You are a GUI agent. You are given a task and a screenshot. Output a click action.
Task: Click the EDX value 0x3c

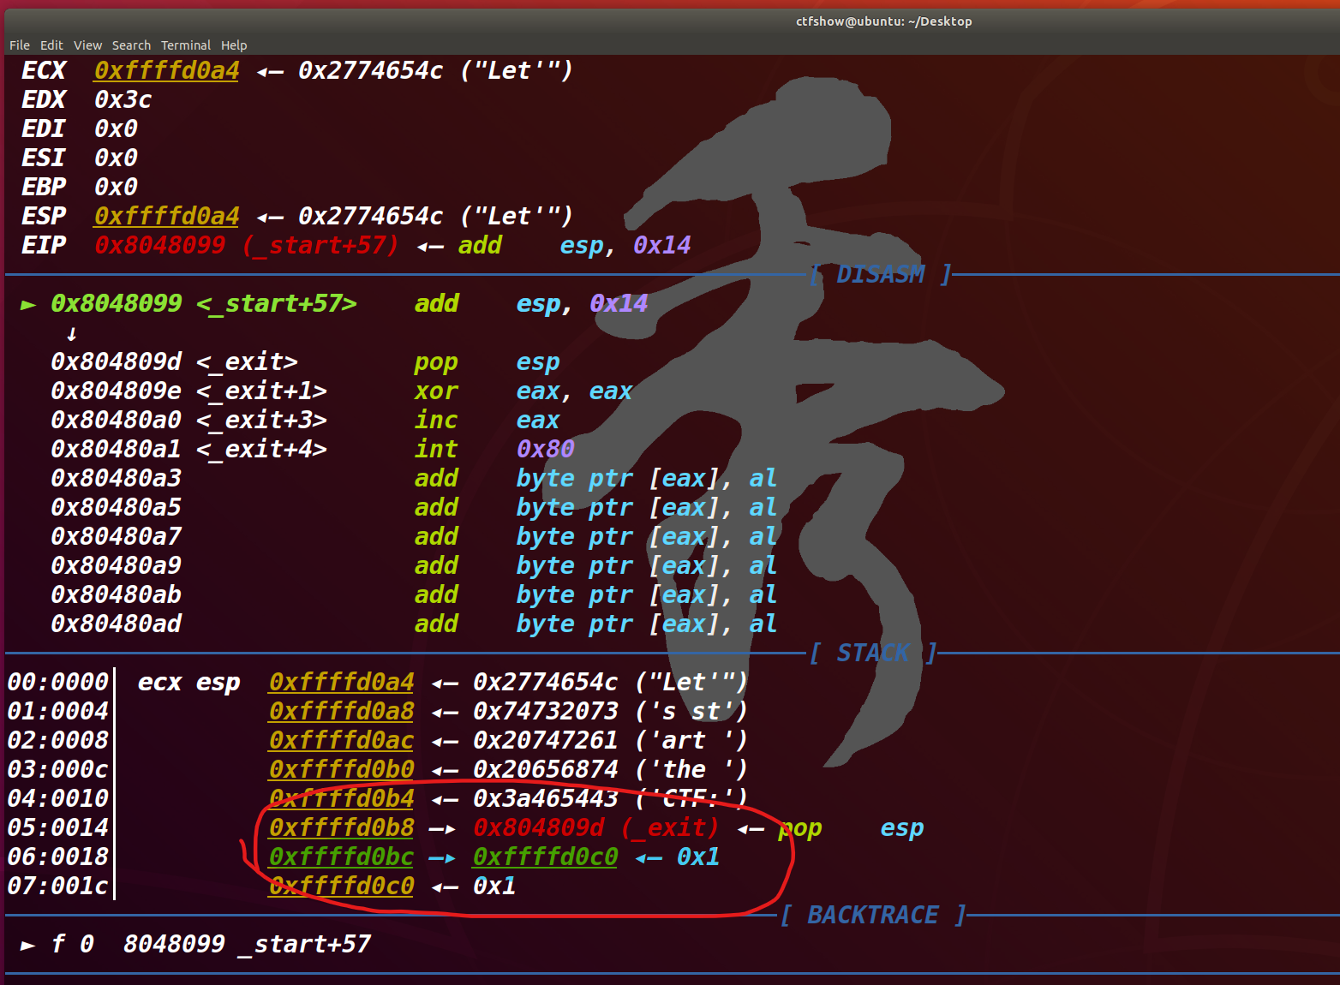(x=123, y=99)
